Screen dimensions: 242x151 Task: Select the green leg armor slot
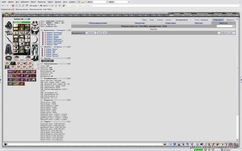(x=35, y=50)
